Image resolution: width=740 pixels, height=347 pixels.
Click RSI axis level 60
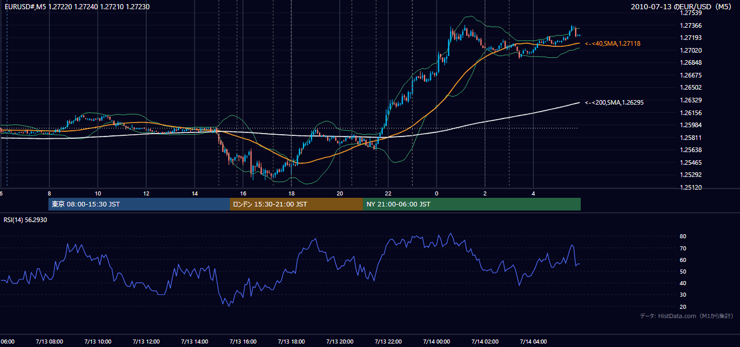[683, 260]
